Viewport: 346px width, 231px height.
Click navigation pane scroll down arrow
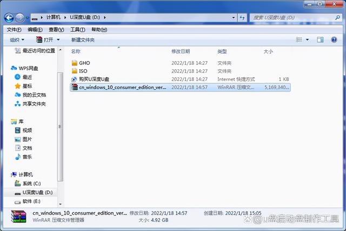click(61, 204)
